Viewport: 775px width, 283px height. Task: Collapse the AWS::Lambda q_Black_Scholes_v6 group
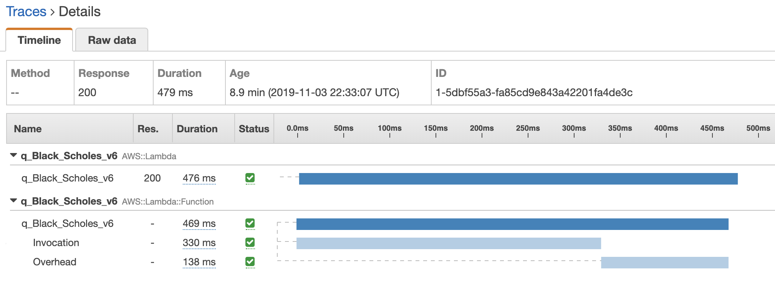click(x=14, y=155)
